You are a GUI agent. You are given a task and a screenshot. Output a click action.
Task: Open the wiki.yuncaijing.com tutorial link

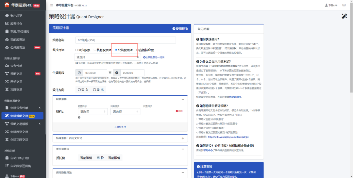tap(228, 137)
